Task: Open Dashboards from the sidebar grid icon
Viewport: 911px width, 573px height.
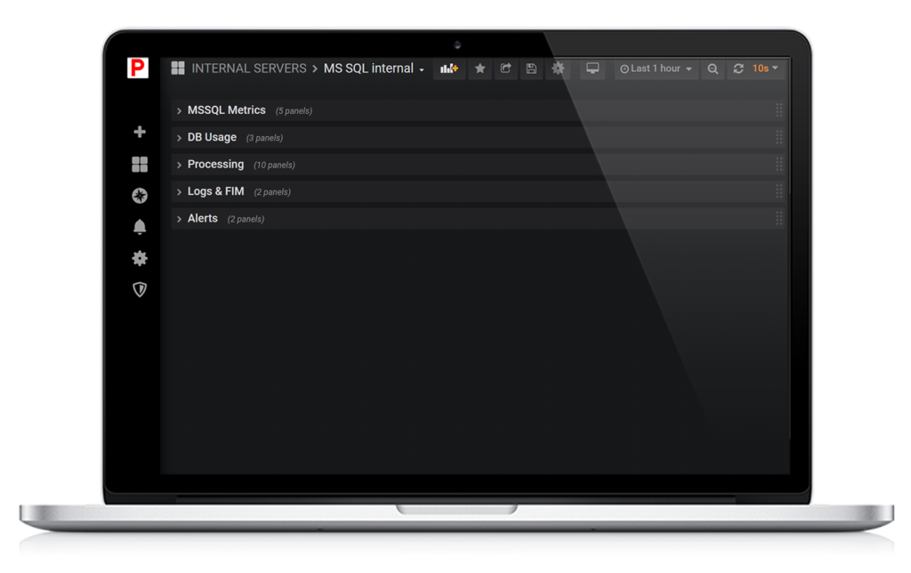Action: [140, 165]
